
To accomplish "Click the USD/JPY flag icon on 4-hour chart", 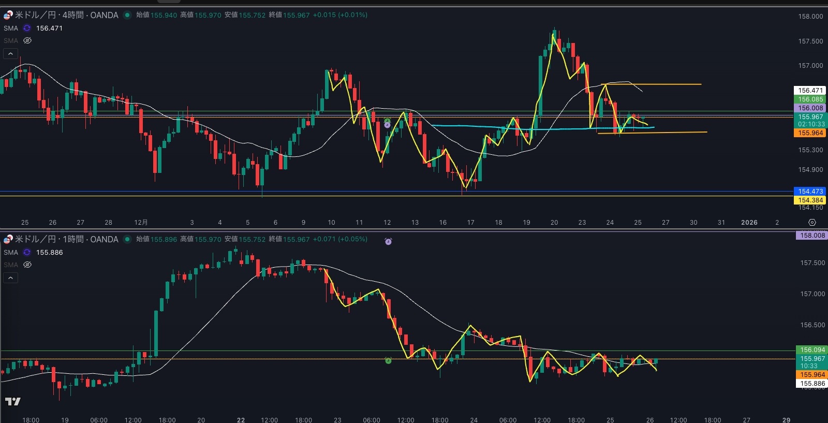I will pyautogui.click(x=8, y=16).
